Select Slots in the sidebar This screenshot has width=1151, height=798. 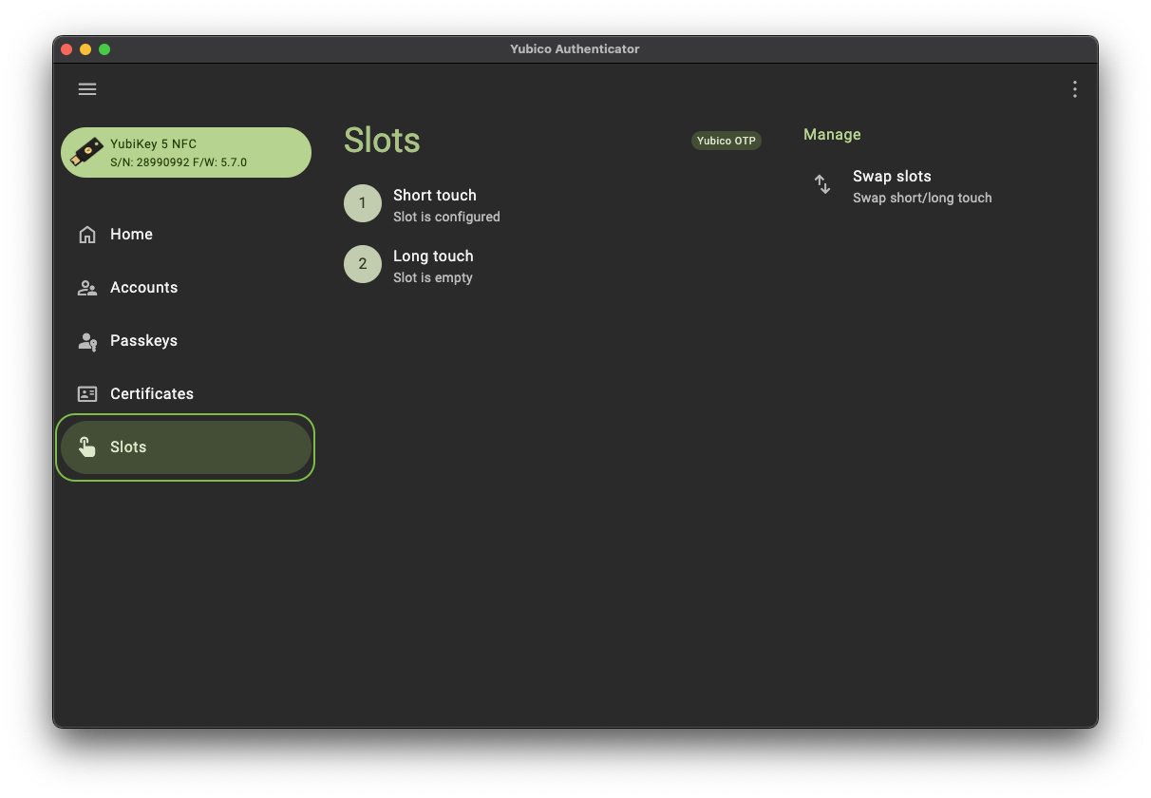[x=186, y=447]
